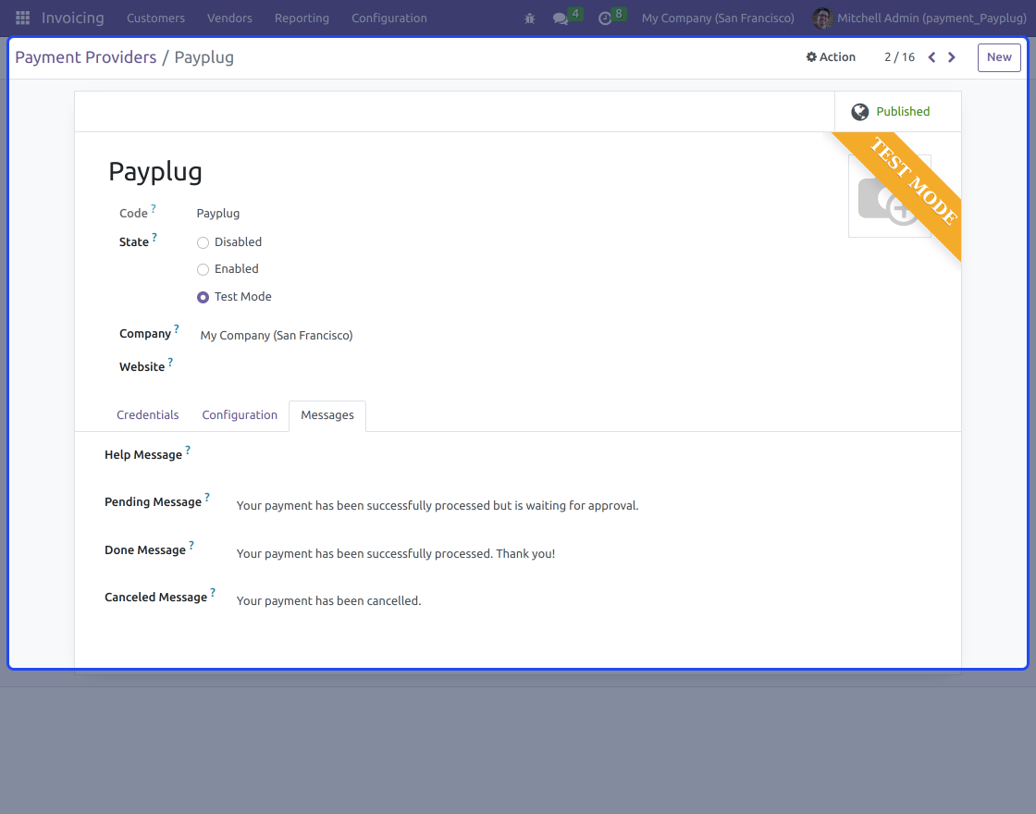The height and width of the screenshot is (814, 1036).
Task: Show help tooltip for Company field
Action: (x=177, y=328)
